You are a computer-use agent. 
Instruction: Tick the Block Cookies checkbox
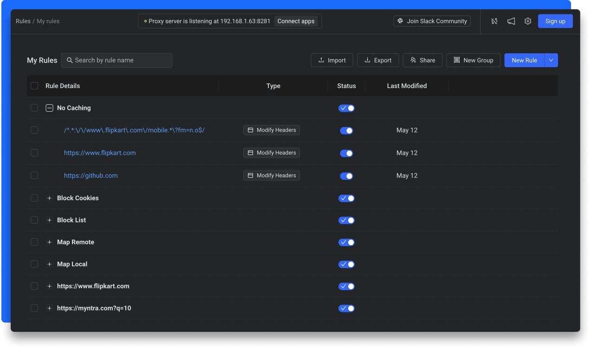tap(34, 198)
